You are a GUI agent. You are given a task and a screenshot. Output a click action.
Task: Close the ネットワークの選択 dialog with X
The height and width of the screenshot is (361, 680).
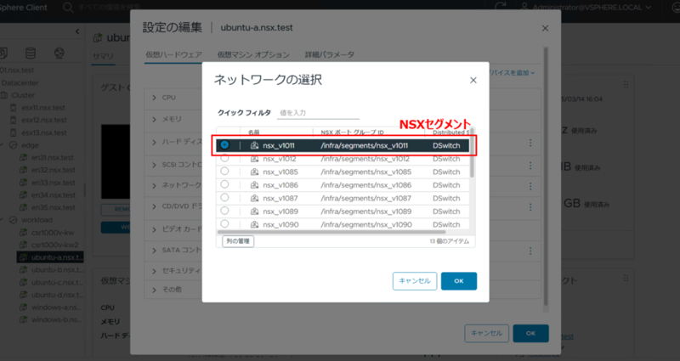[473, 80]
